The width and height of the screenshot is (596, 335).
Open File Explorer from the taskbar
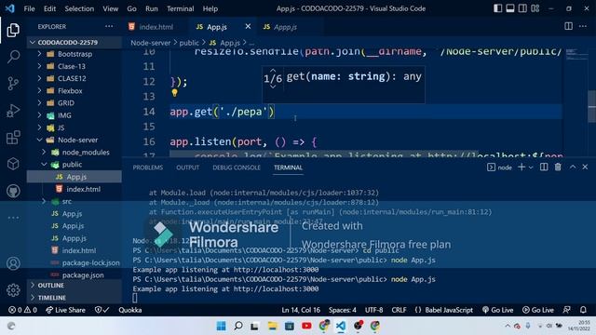click(x=272, y=326)
